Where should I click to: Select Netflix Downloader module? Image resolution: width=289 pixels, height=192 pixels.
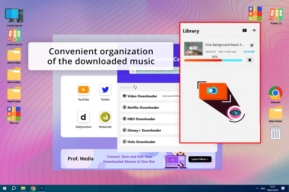tap(150, 107)
